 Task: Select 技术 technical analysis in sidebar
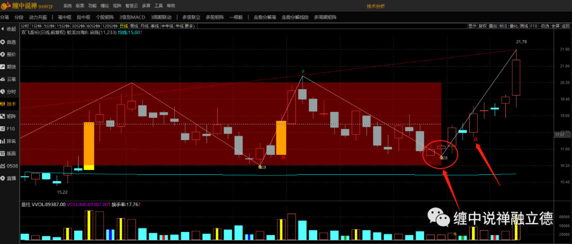pyautogui.click(x=9, y=104)
